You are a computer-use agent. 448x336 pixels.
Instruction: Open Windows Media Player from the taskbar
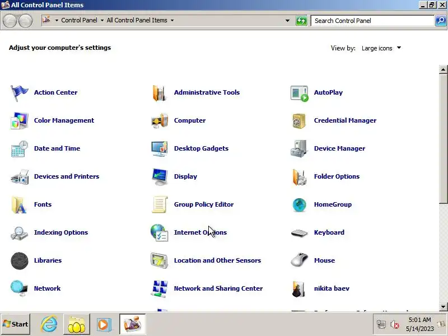pyautogui.click(x=104, y=325)
